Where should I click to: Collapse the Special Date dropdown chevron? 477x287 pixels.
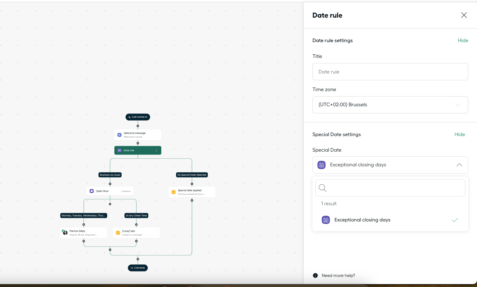click(459, 165)
